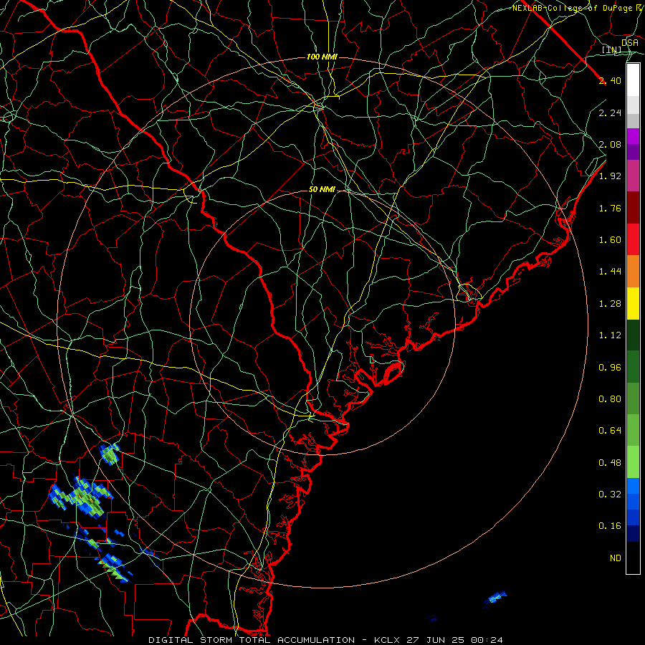Click the 0.32 legend value
Viewport: 645px width, 645px height.
point(610,494)
